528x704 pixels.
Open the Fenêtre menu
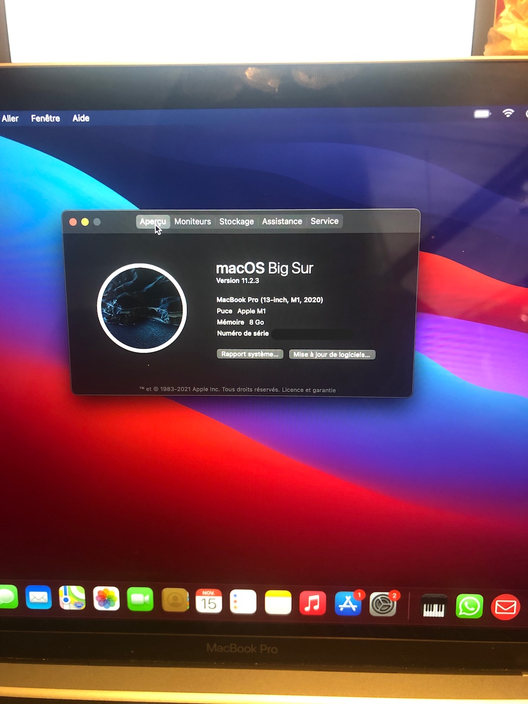[x=46, y=119]
